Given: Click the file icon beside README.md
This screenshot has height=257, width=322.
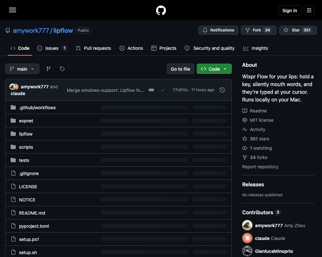Looking at the screenshot, I should [13, 213].
